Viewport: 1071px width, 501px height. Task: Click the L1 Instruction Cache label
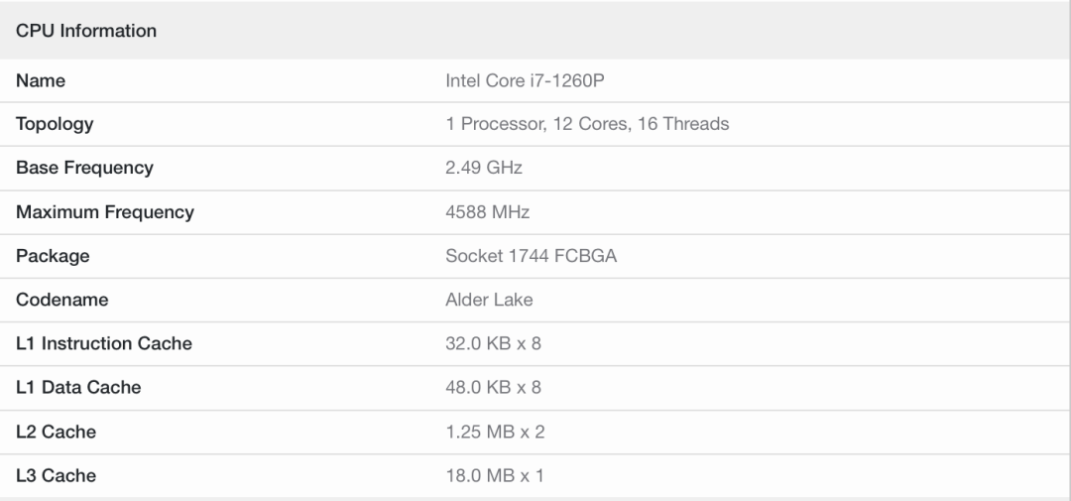(x=104, y=343)
